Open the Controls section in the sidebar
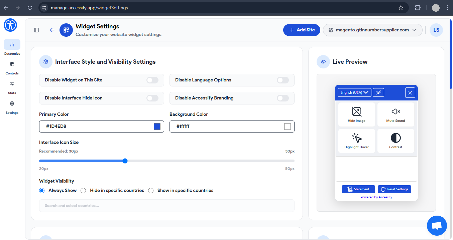This screenshot has width=453, height=240. pyautogui.click(x=12, y=67)
